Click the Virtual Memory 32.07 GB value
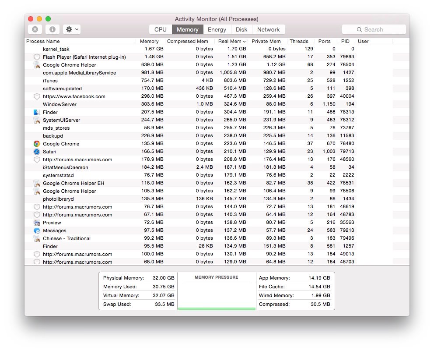The width and height of the screenshot is (434, 351). pos(163,295)
